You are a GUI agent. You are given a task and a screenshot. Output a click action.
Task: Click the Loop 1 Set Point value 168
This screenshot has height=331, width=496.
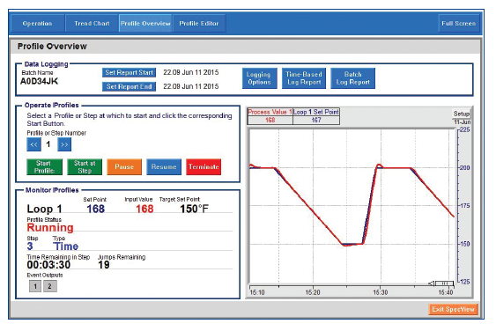click(95, 209)
